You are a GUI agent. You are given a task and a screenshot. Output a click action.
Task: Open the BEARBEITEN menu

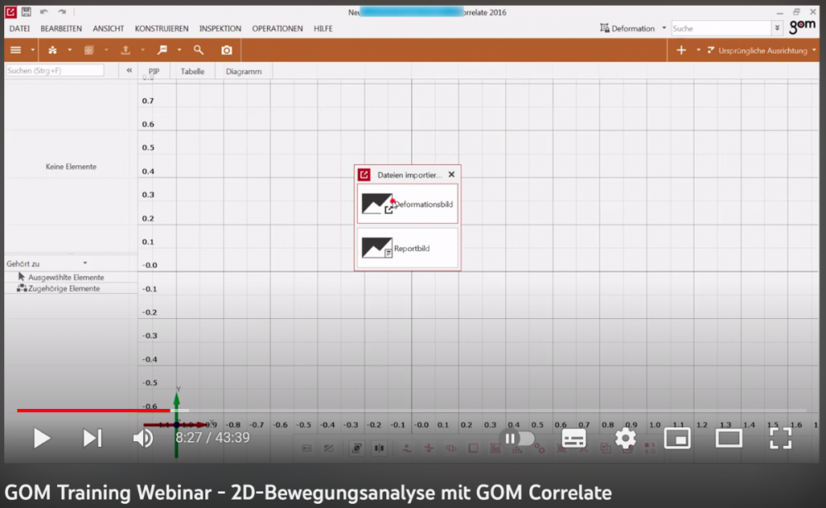61,28
